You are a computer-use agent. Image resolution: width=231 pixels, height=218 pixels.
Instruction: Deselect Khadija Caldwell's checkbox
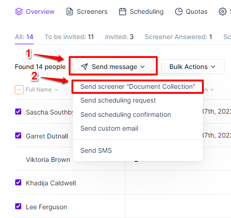[x=18, y=183]
